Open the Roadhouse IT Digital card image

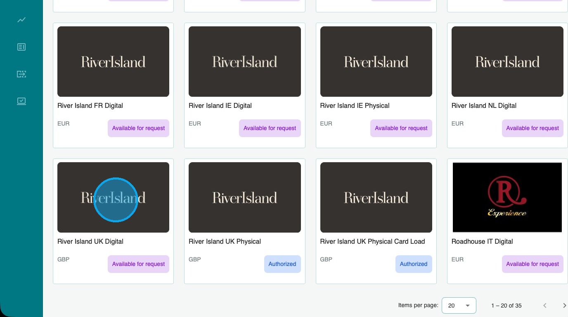[507, 198]
